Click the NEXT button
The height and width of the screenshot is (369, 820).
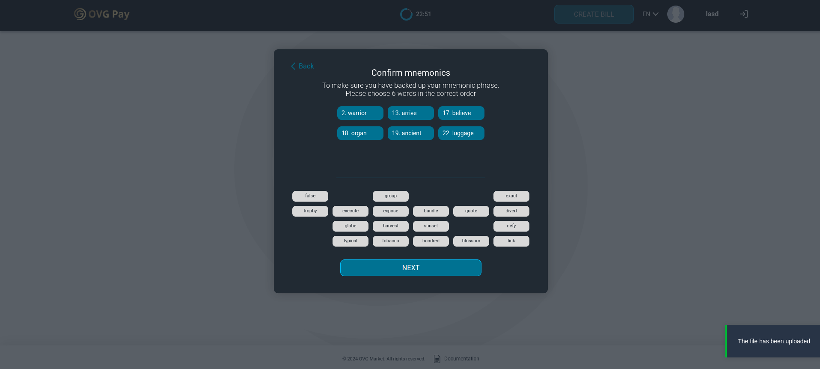pos(410,268)
